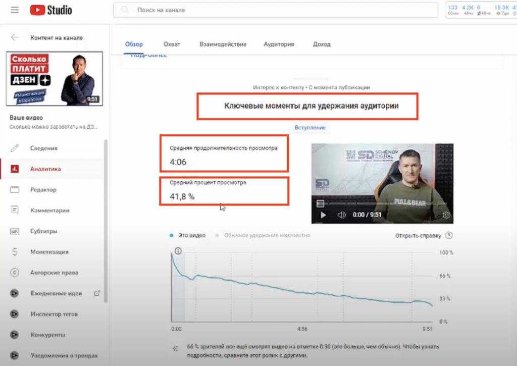The width and height of the screenshot is (517, 366).
Task: Open Комментарии section icon
Action: tap(15, 211)
